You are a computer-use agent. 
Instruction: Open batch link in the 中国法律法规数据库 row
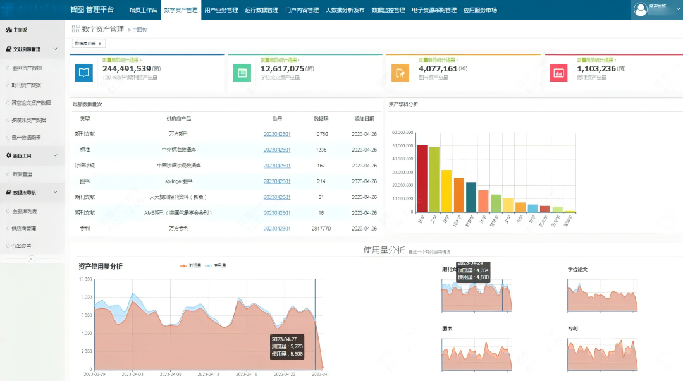click(x=276, y=166)
